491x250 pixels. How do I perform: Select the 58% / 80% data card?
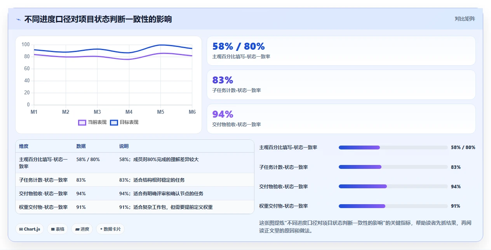341,51
